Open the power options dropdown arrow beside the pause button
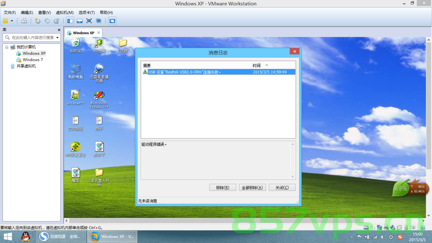432x243 pixels. coord(12,21)
